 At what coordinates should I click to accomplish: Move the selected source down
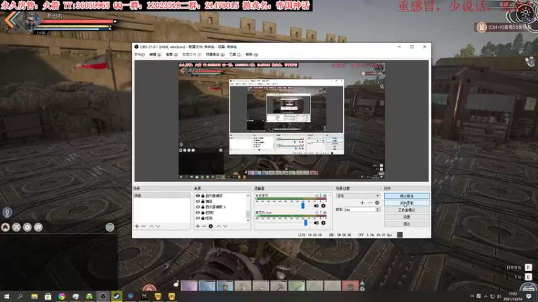coord(225,226)
